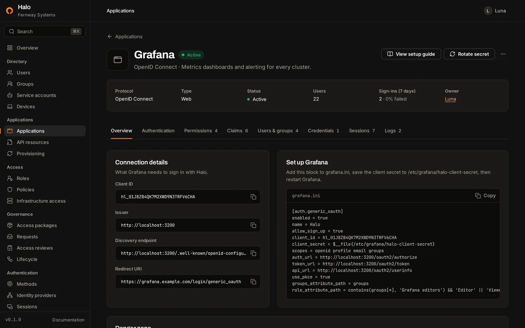The height and width of the screenshot is (328, 525).
Task: Open Lifecycle under Governance
Action: (x=45, y=259)
